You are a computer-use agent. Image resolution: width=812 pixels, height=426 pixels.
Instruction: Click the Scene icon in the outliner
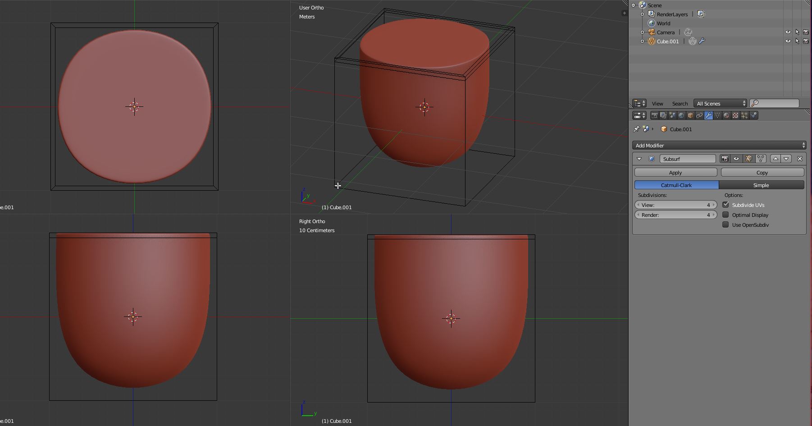pyautogui.click(x=643, y=5)
